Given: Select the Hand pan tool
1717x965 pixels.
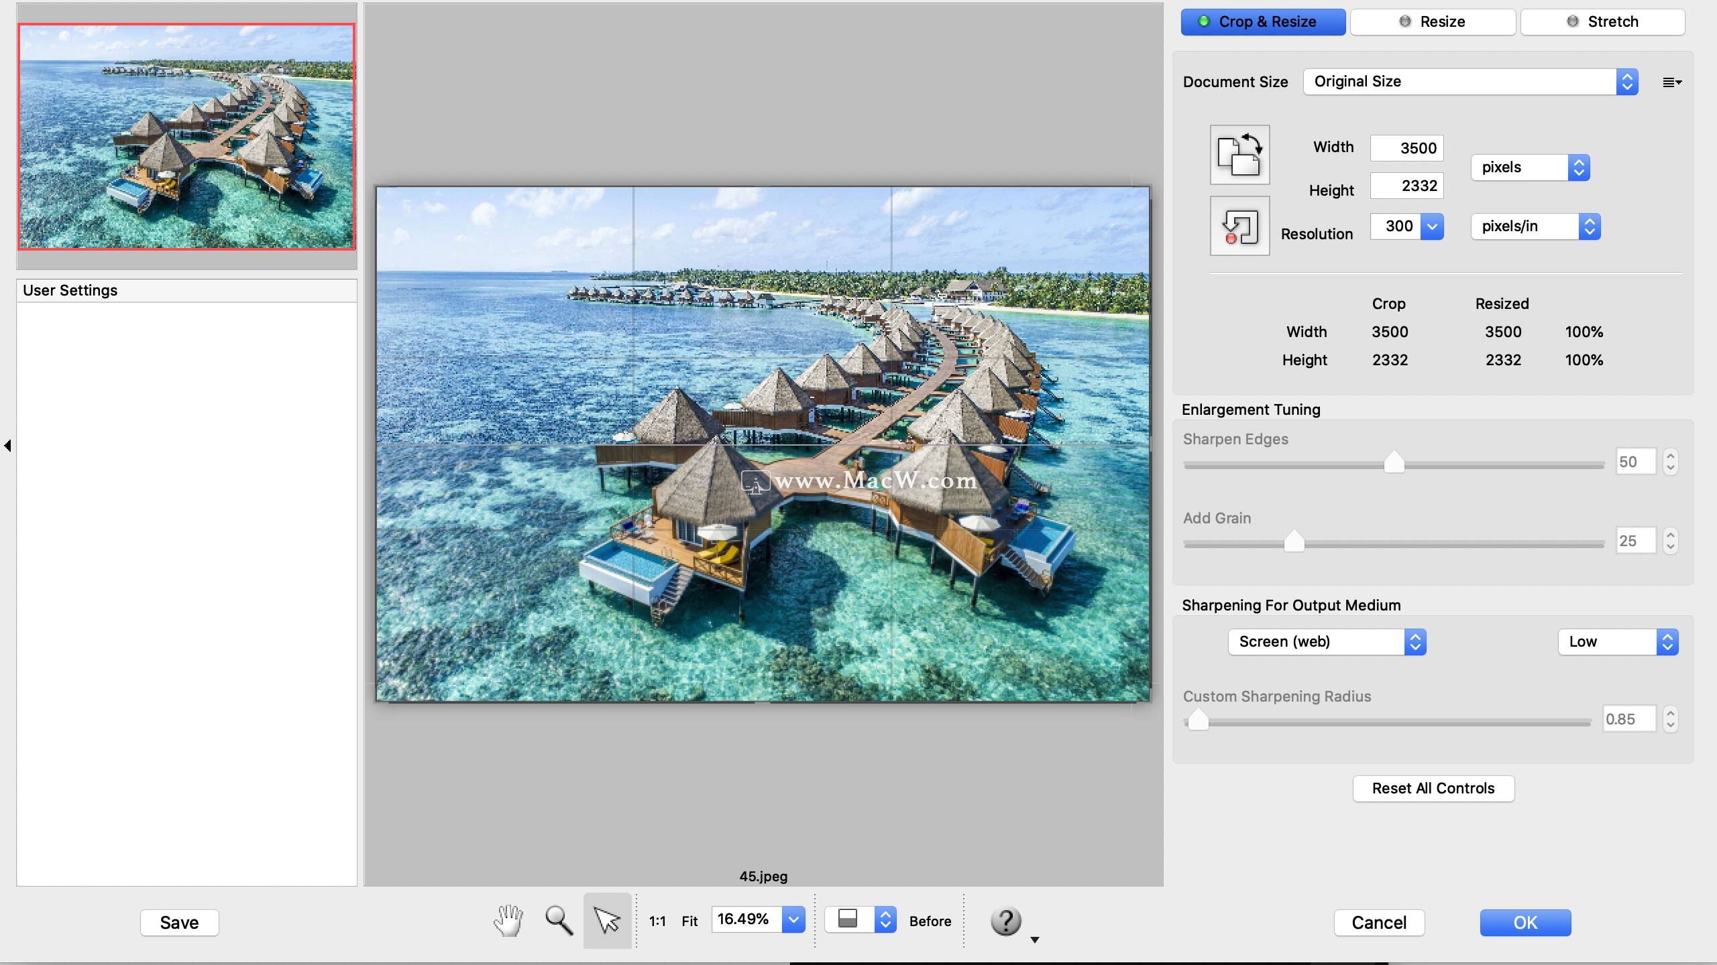Looking at the screenshot, I should click(x=508, y=921).
